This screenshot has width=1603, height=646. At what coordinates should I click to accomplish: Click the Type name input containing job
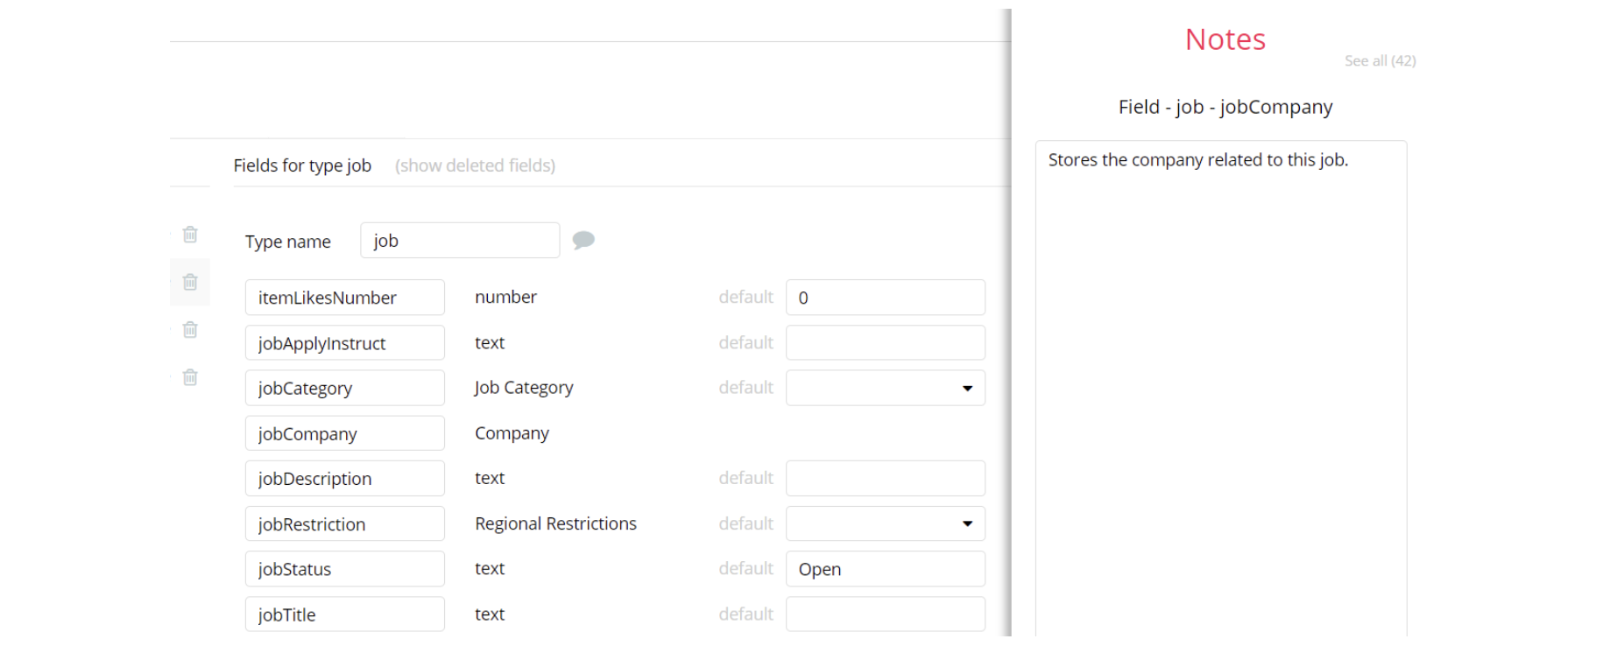coord(460,241)
